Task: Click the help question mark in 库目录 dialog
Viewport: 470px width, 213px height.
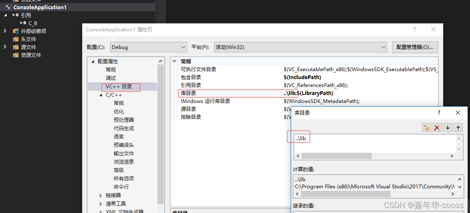Action: point(439,113)
